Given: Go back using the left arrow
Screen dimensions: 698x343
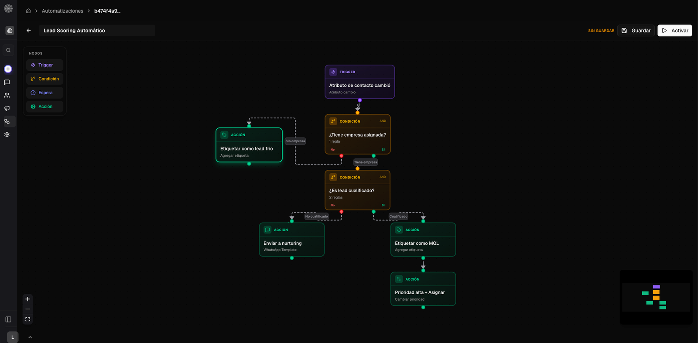Looking at the screenshot, I should (x=29, y=31).
